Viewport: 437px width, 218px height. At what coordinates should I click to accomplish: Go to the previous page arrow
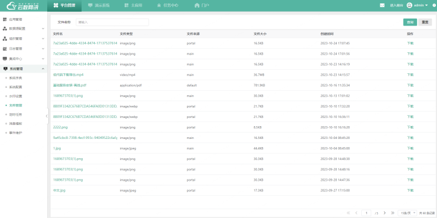click(x=356, y=213)
